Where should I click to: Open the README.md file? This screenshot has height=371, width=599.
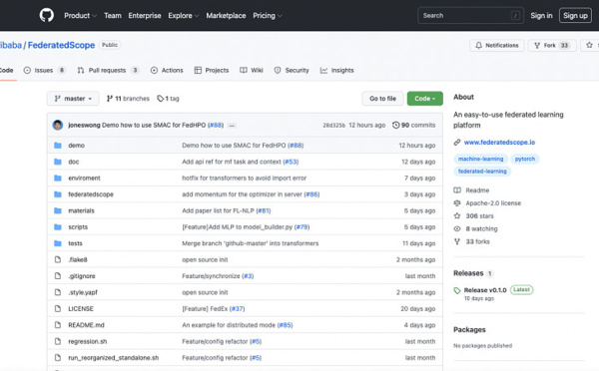coord(86,325)
